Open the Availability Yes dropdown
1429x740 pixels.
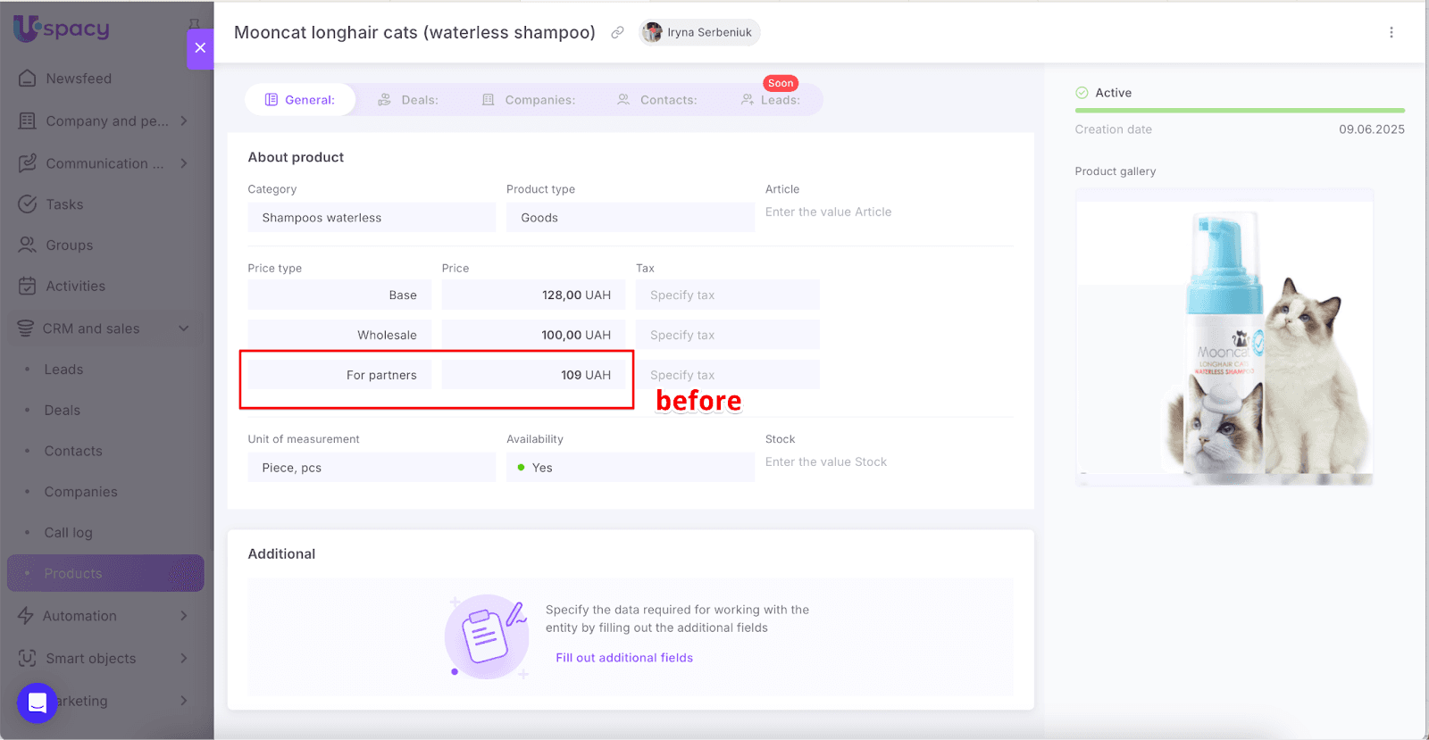pyautogui.click(x=630, y=468)
